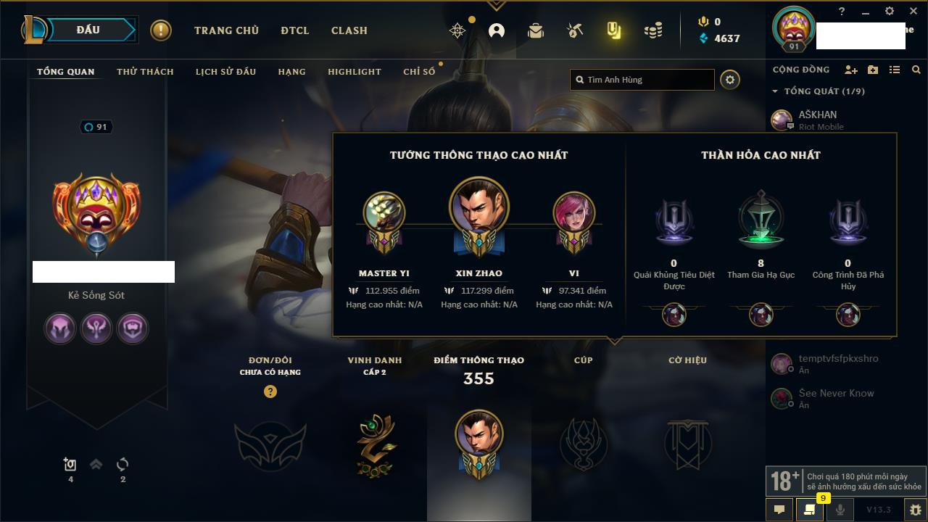Screen dimensions: 928x522
Task: Open the missions notepad icon
Action: pyautogui.click(x=809, y=509)
